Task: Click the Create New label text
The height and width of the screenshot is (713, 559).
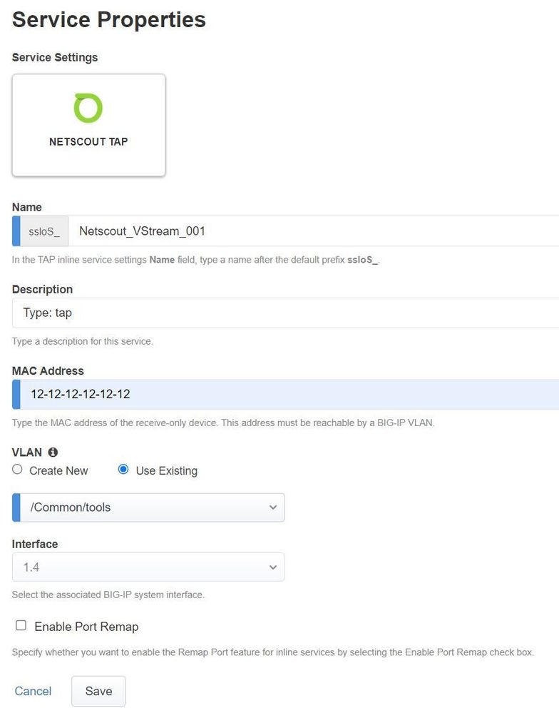Action: coord(58,471)
